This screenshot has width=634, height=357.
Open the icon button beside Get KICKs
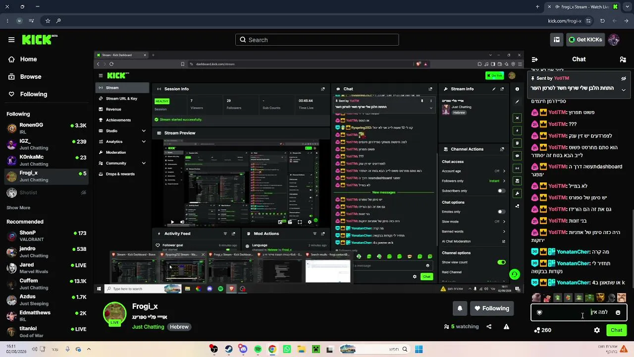tap(557, 40)
